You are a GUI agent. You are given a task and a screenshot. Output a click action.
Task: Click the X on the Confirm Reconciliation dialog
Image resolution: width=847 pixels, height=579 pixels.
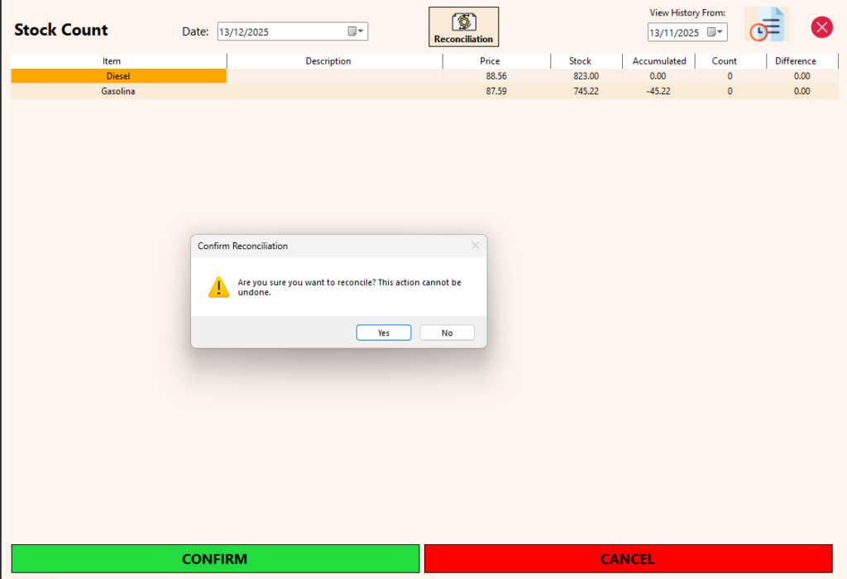(x=475, y=246)
